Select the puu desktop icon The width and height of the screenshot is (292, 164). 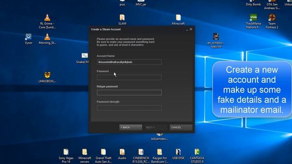[122, 3]
